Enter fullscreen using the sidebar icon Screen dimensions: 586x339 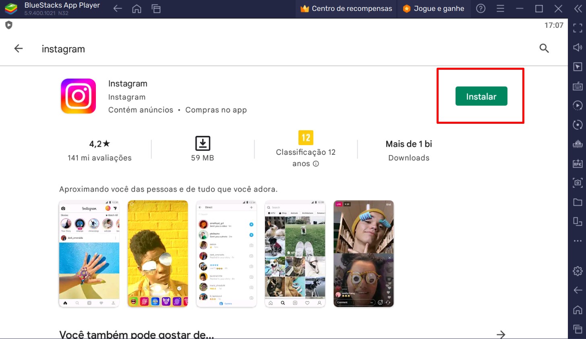pos(578,27)
